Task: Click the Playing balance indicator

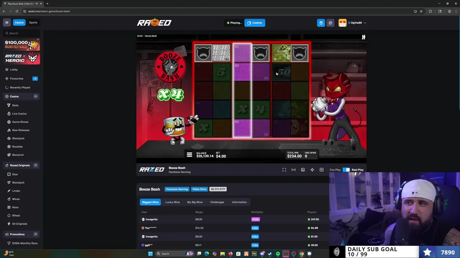Action: [x=234, y=23]
